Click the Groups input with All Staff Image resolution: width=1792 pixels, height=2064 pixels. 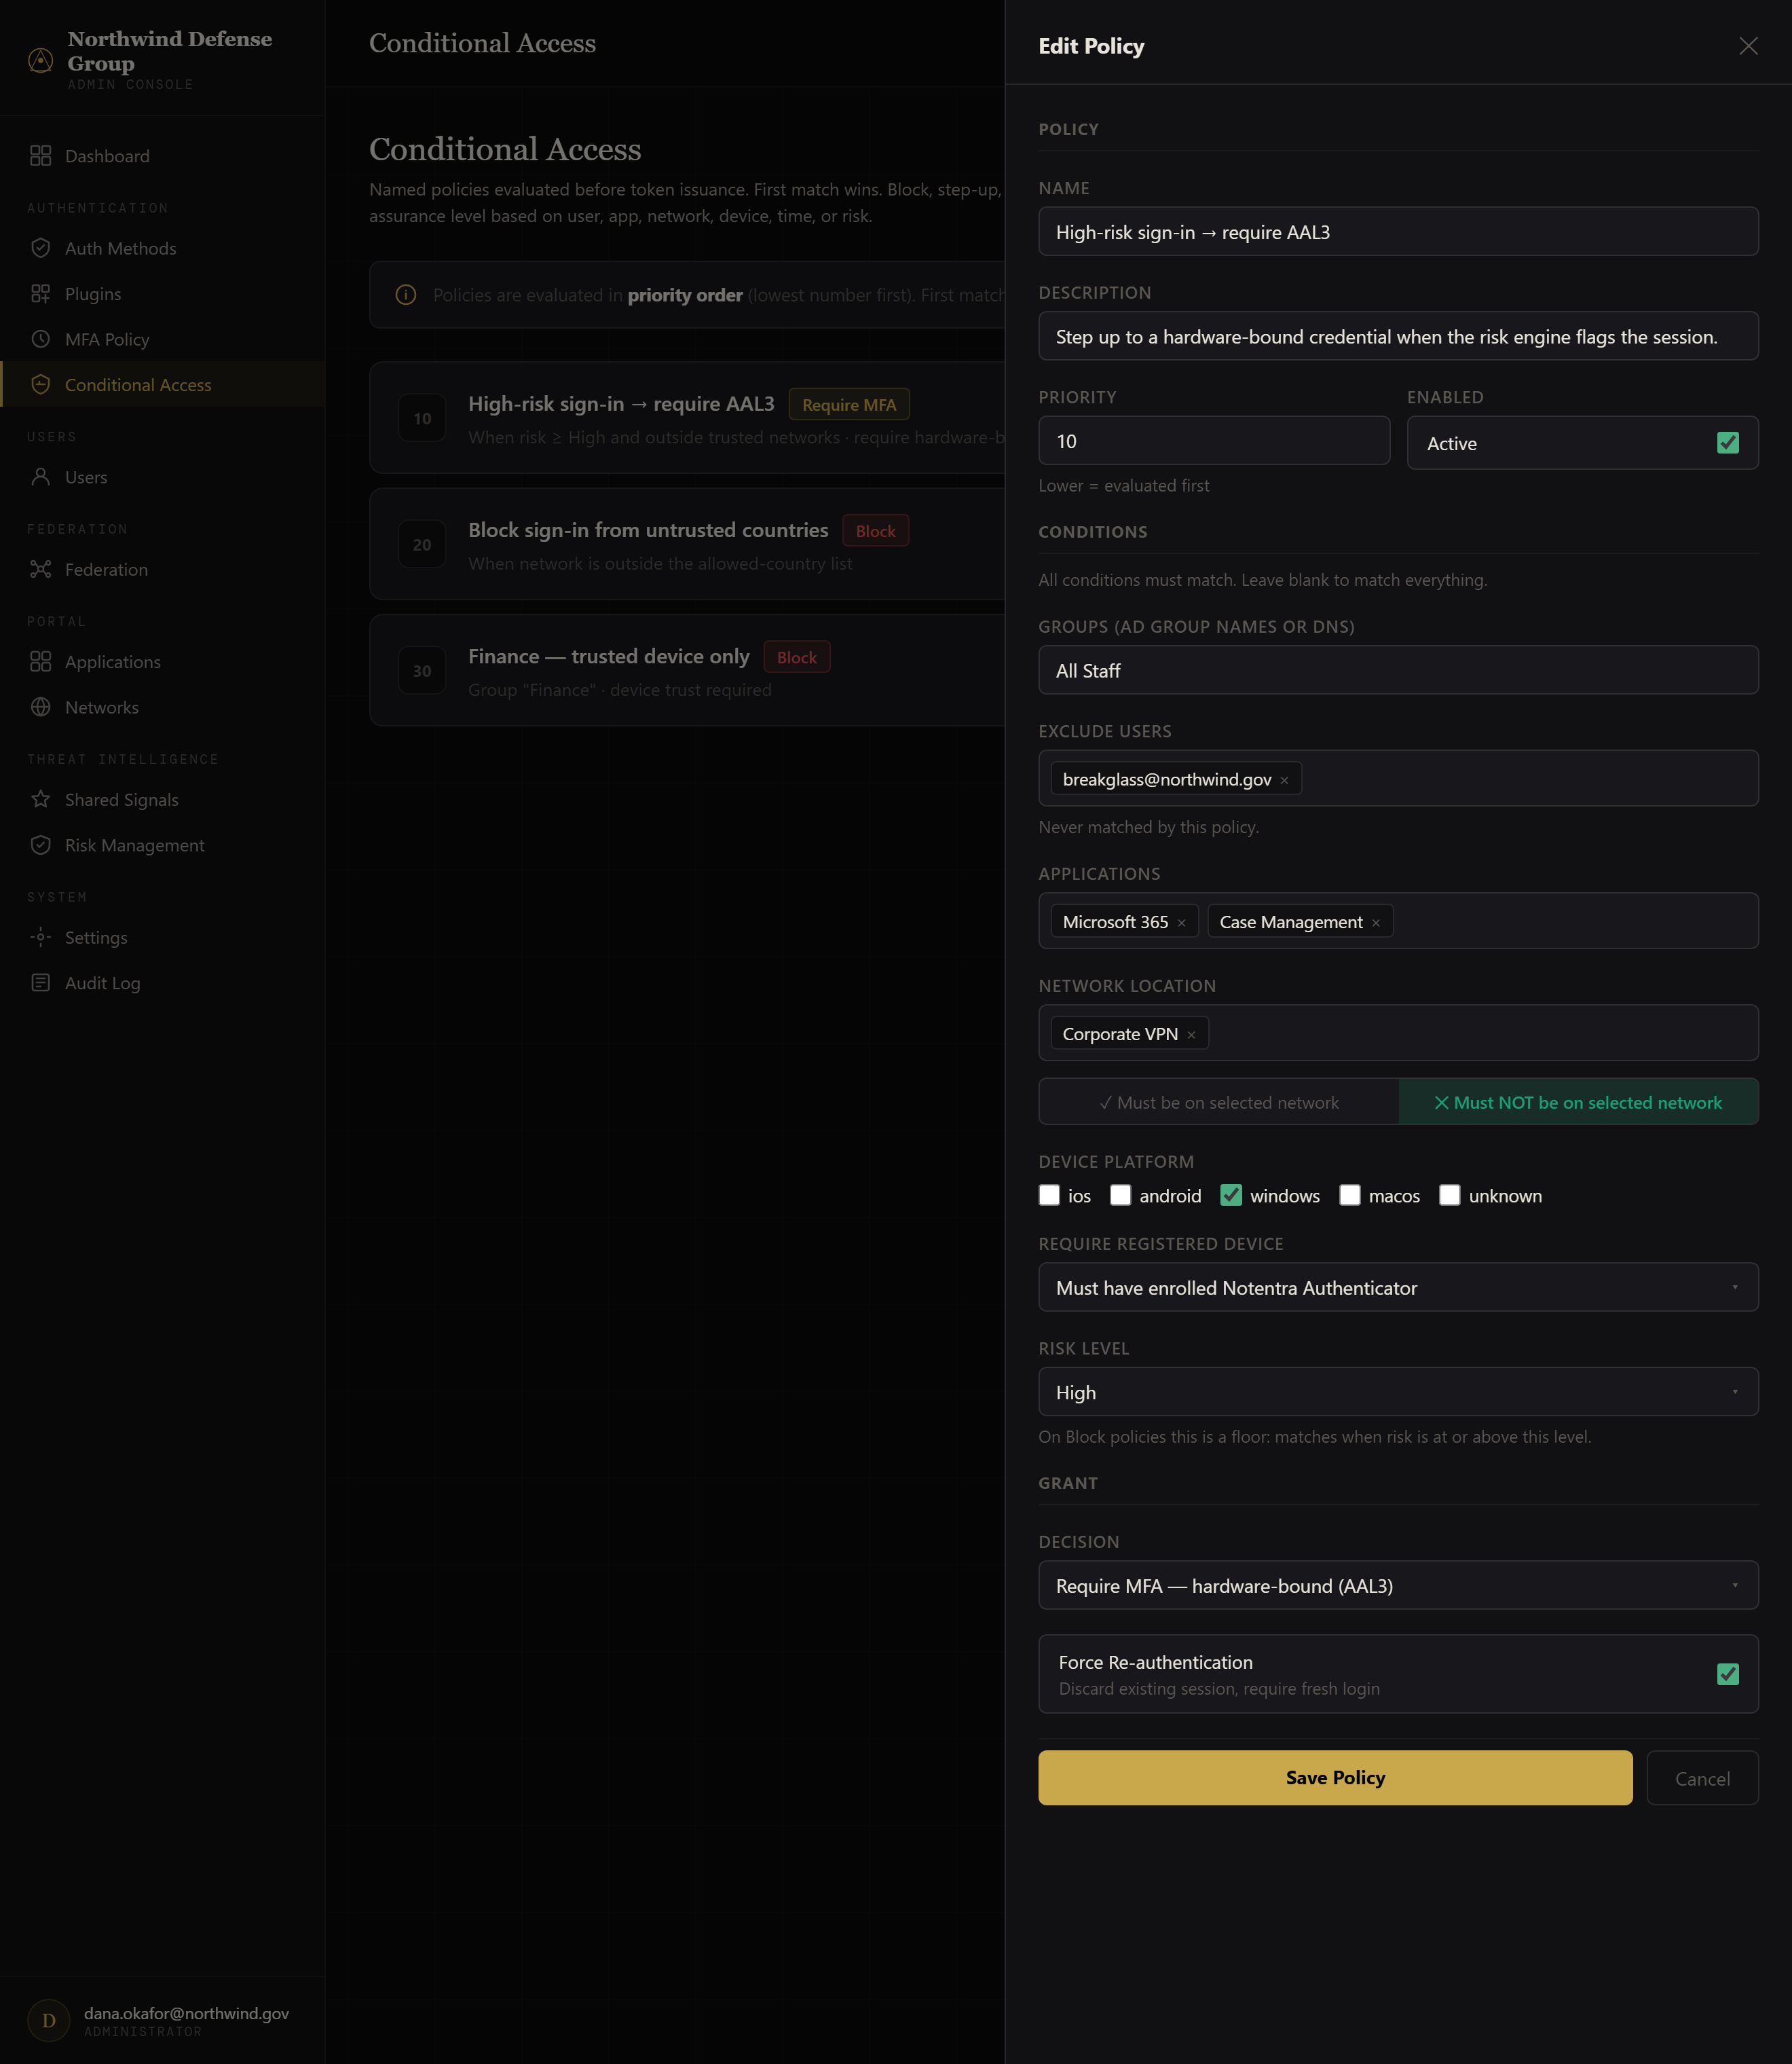1398,670
